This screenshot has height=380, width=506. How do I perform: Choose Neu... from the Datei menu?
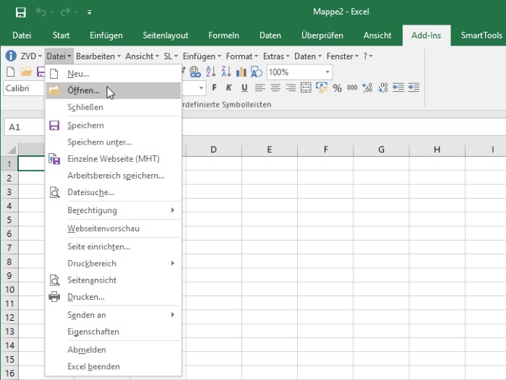113,74
